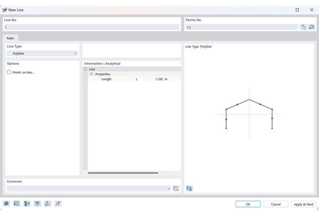The height and width of the screenshot is (216, 319).
Task: Click the 1.260 length value cell
Action: coord(155,79)
